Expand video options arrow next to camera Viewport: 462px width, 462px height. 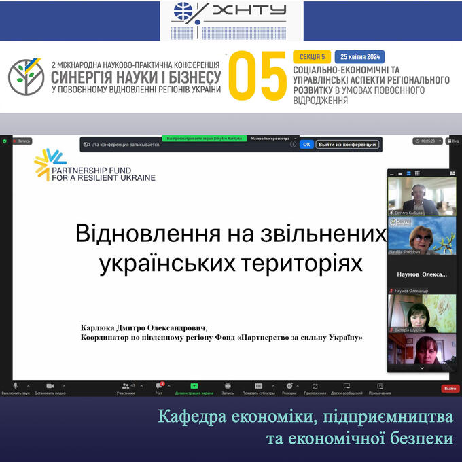click(63, 385)
